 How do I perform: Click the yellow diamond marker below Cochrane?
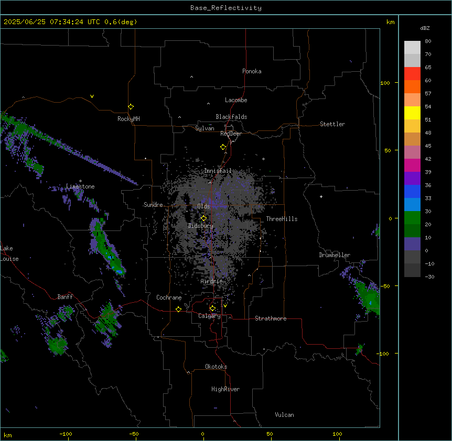click(178, 309)
